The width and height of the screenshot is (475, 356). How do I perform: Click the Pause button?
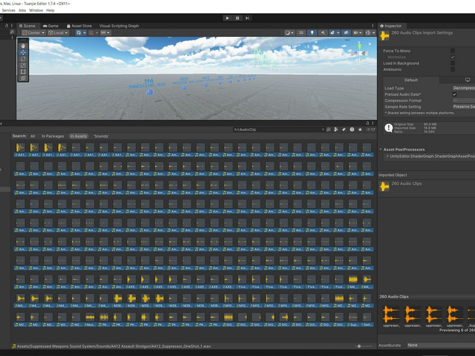pos(237,18)
